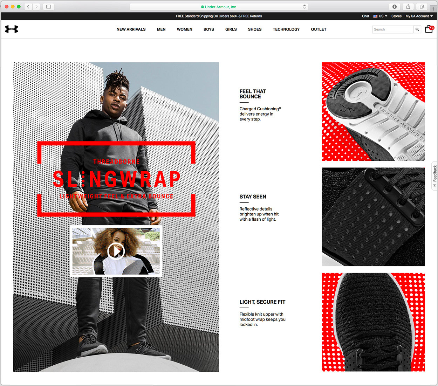This screenshot has height=386, width=438.
Task: Reload the page with the refresh icon
Action: 304,7
